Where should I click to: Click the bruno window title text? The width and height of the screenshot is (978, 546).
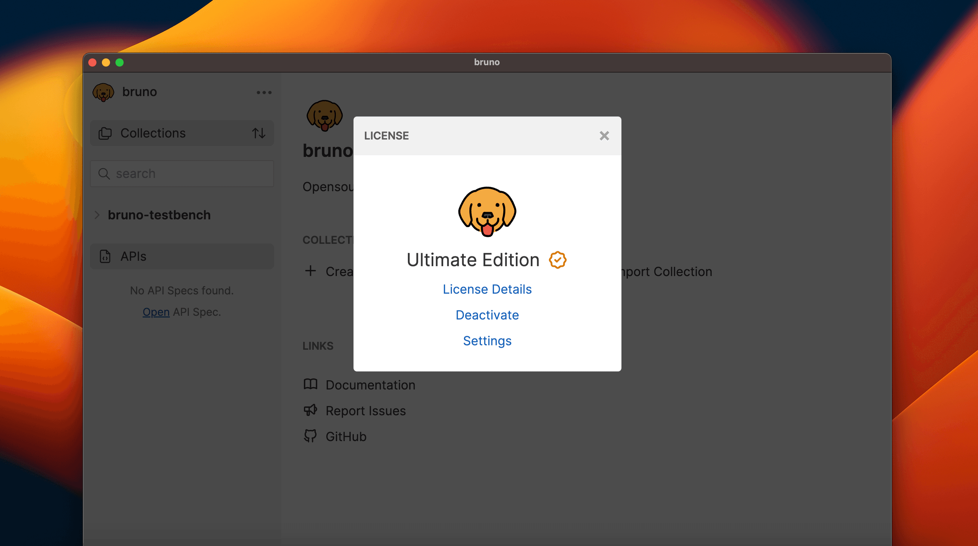coord(487,62)
